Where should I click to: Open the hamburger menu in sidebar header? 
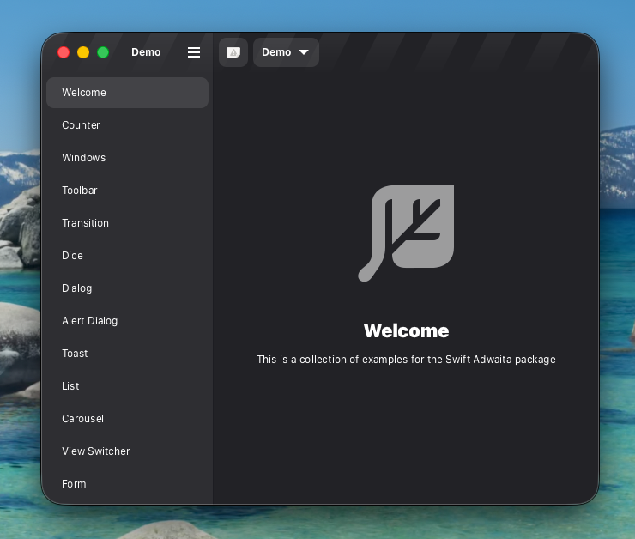194,52
